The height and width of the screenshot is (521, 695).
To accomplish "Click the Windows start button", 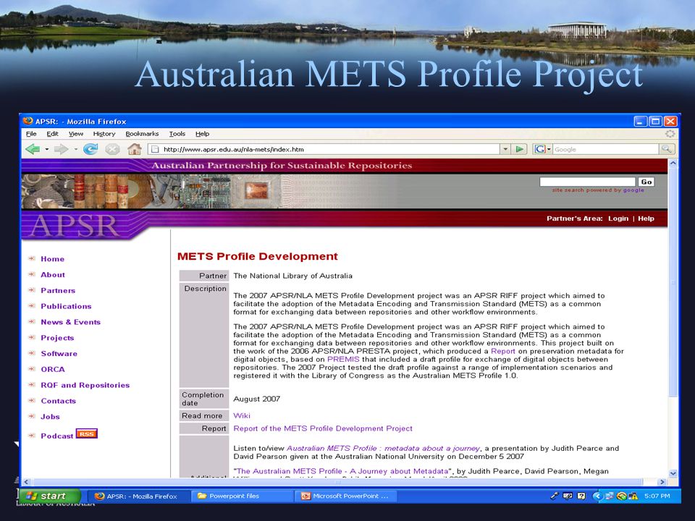I will coord(50,496).
